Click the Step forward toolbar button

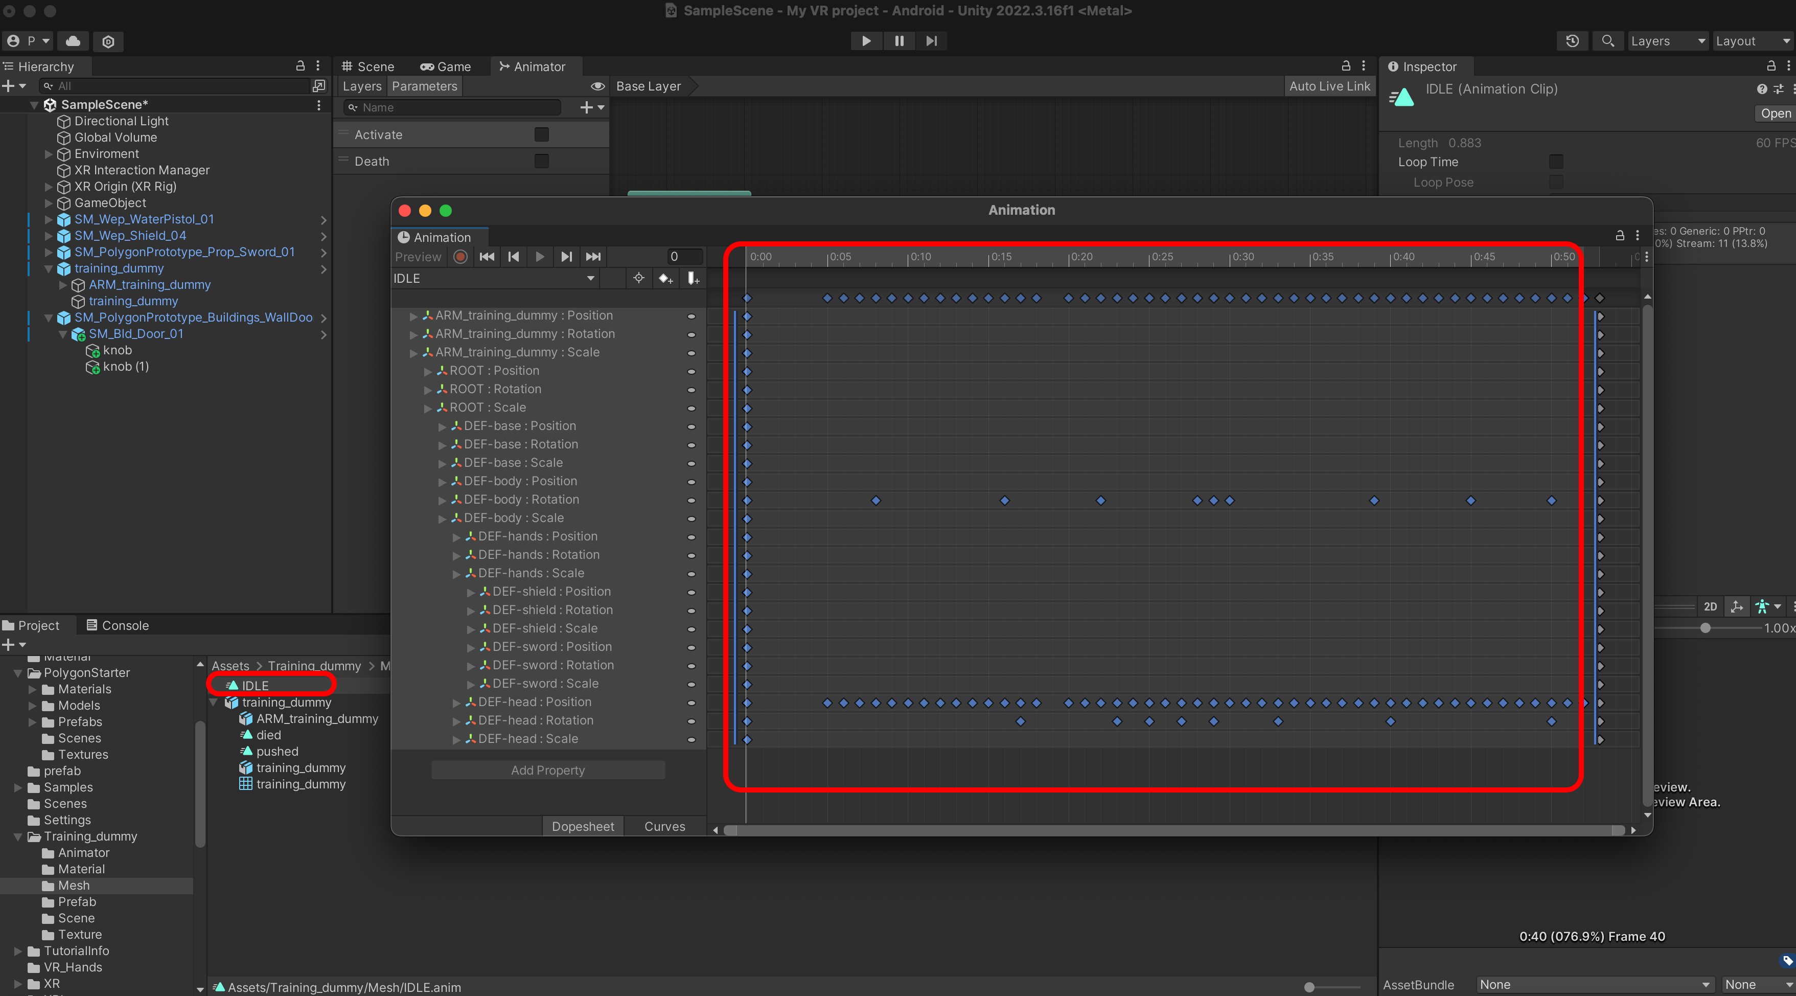tap(931, 41)
